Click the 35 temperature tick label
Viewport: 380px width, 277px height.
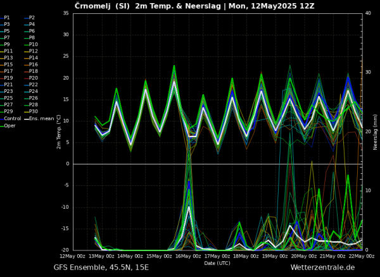(x=66, y=13)
